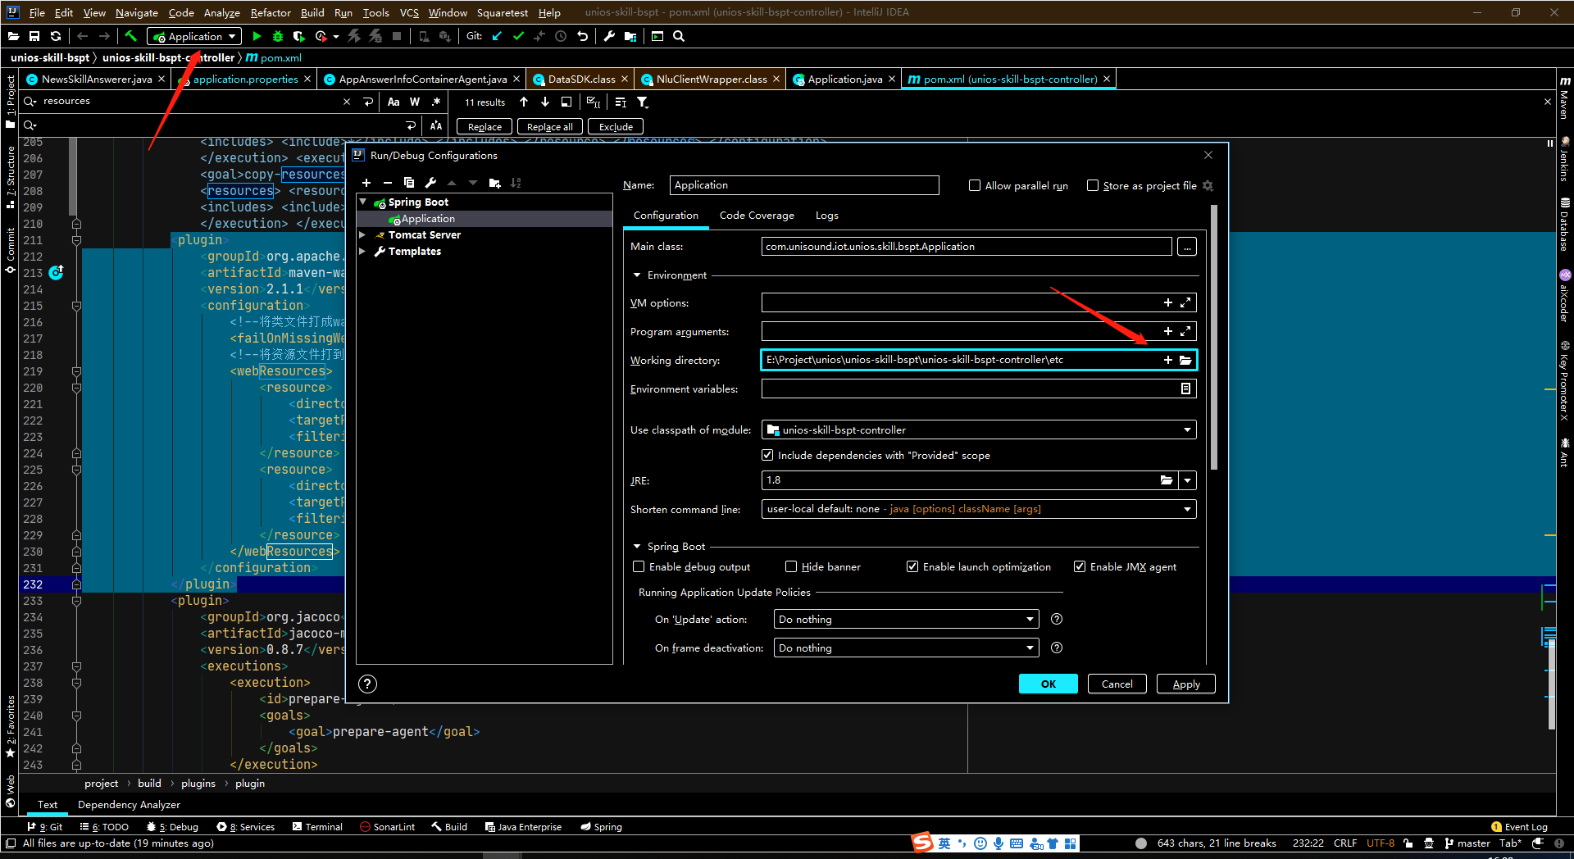Screen dimensions: 1574x859
Task: Switch to Code Coverage tab
Action: point(757,216)
